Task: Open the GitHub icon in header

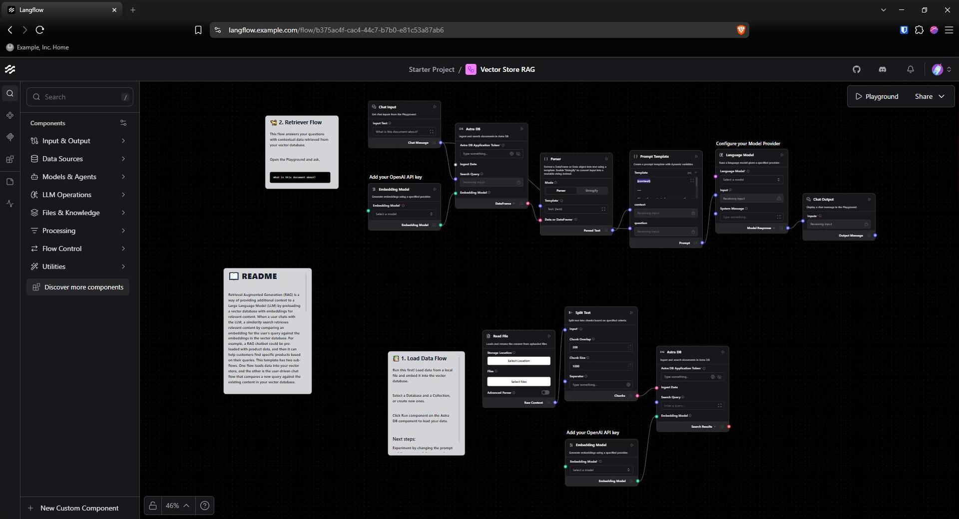Action: point(857,69)
